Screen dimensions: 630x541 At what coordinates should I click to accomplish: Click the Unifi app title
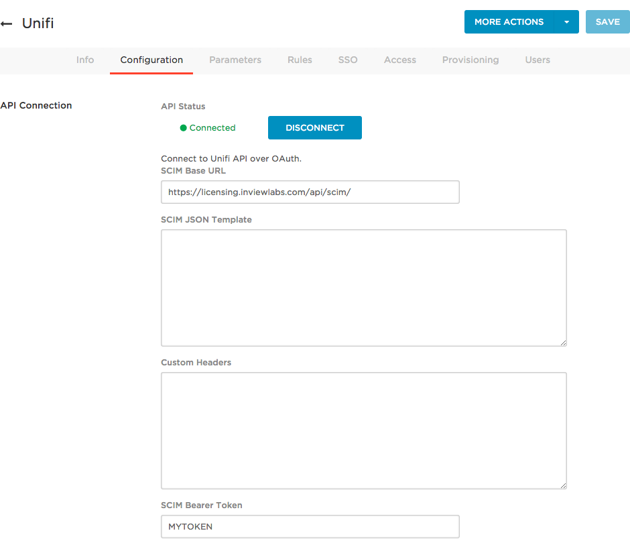click(x=38, y=23)
